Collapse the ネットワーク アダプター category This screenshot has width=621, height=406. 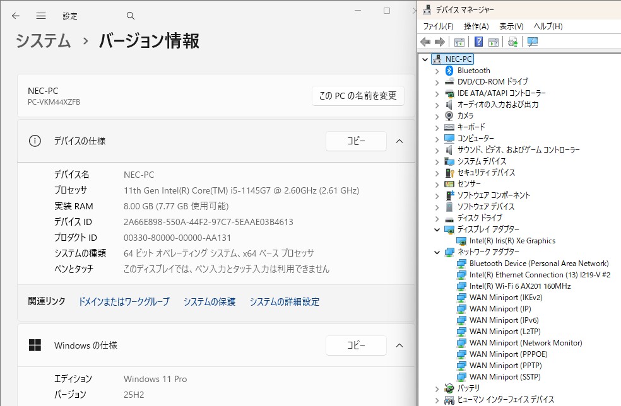click(437, 252)
